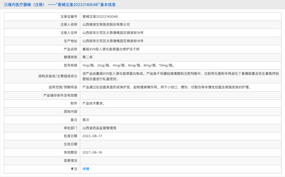Click the 审批部门 label
This screenshot has height=177, width=285.
pos(70,128)
